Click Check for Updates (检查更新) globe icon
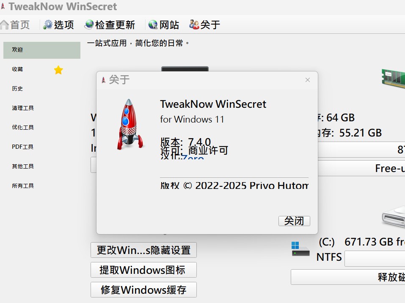 (x=89, y=25)
